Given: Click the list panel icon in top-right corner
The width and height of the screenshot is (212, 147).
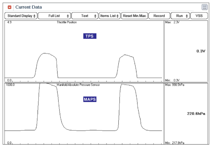Looking at the screenshot, I should click(x=204, y=7).
